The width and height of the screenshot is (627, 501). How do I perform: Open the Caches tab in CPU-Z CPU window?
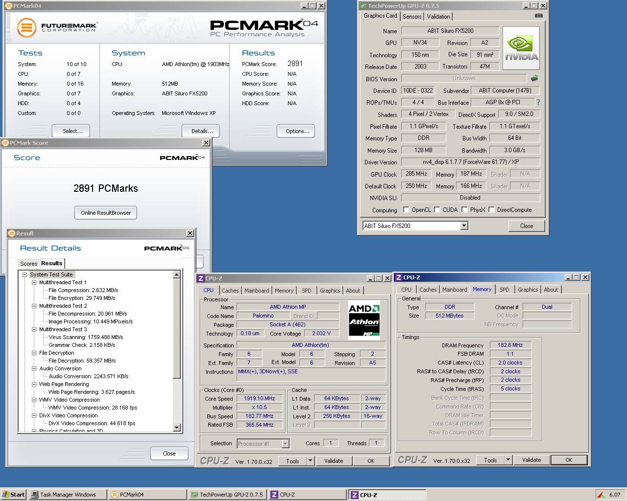tap(230, 291)
